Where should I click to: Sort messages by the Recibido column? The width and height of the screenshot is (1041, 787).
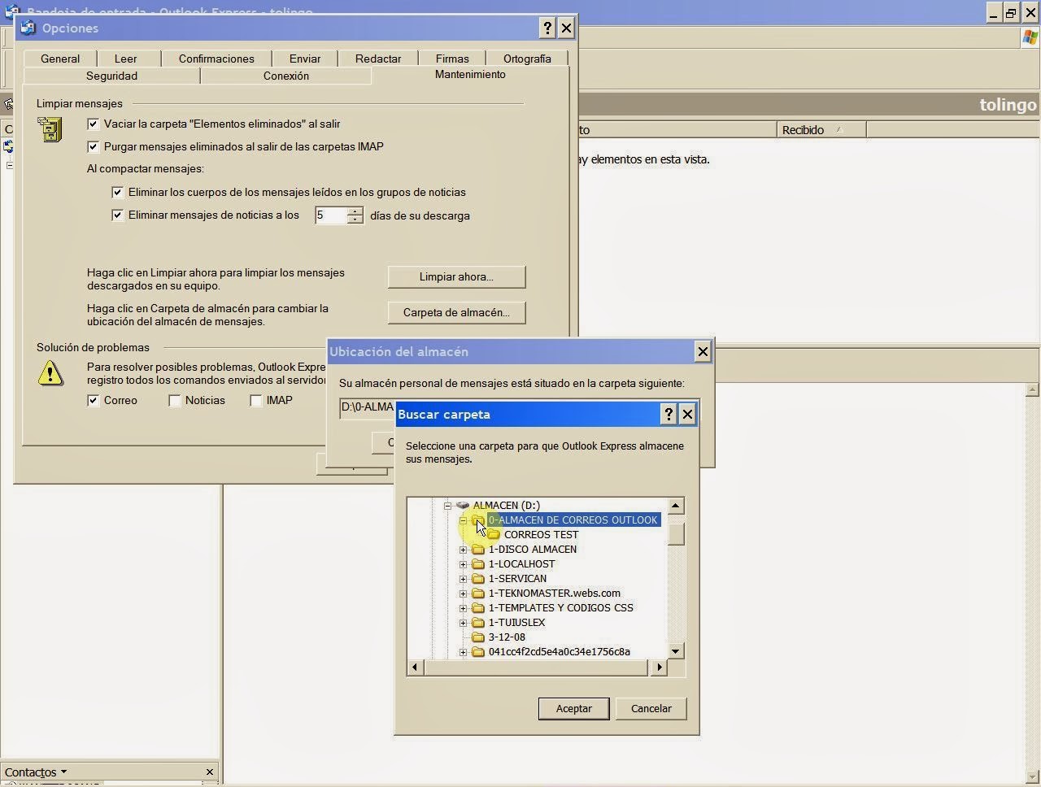coord(821,130)
